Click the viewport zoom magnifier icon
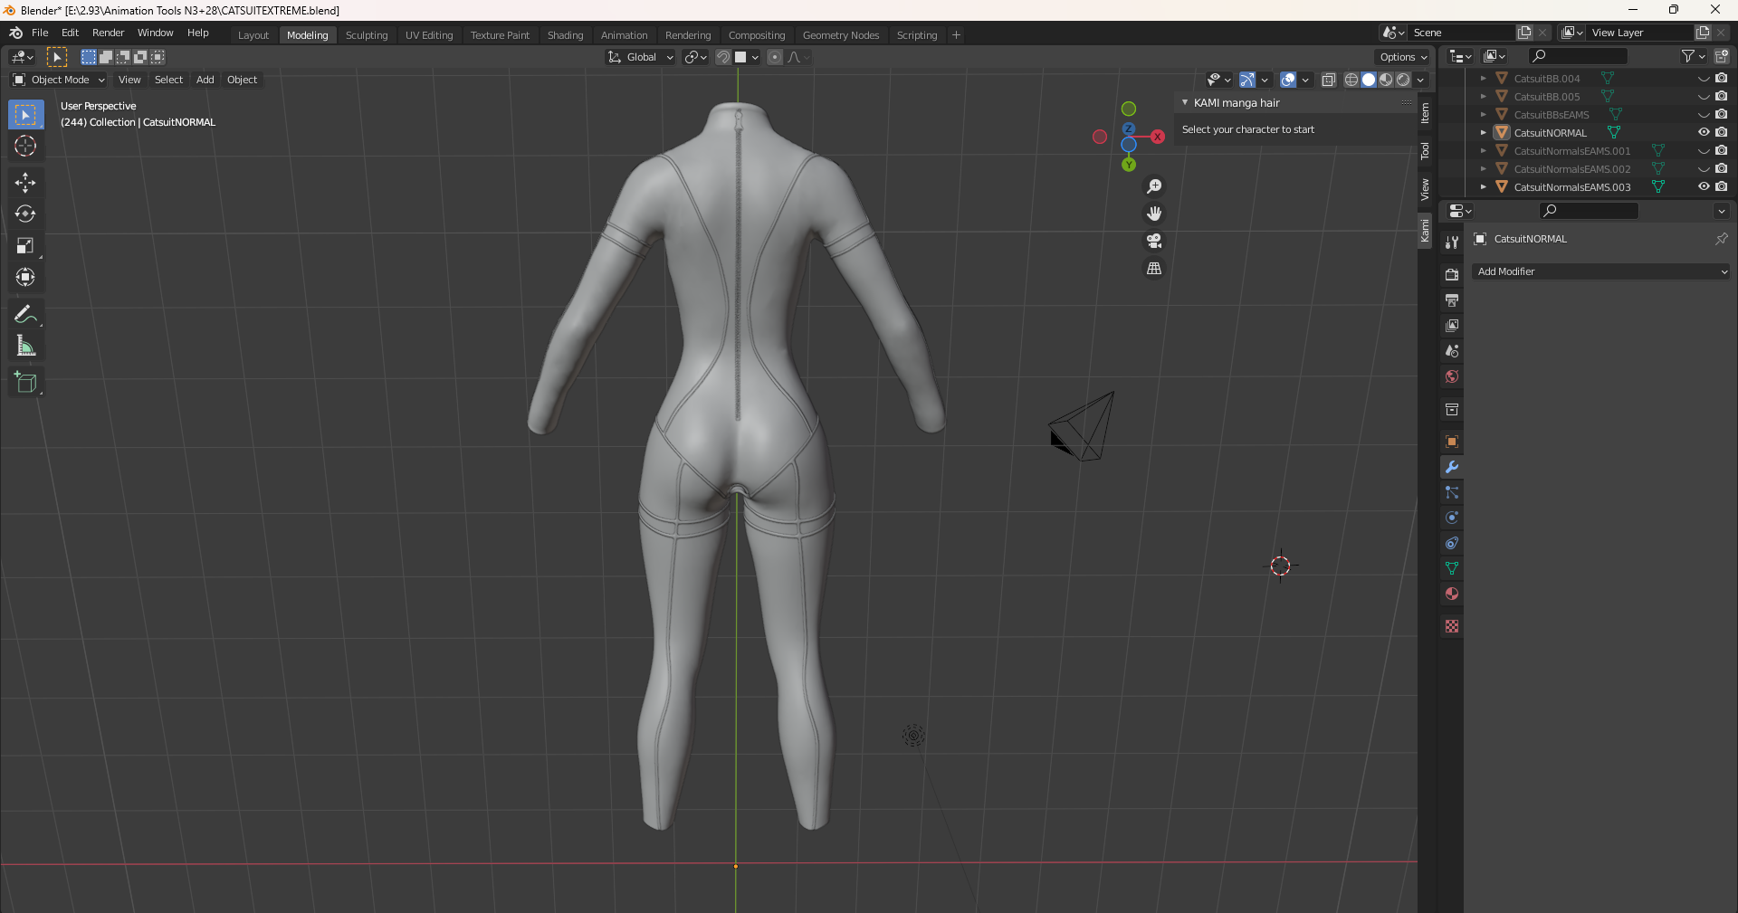Screen dimensions: 1738x913 [x=1154, y=186]
